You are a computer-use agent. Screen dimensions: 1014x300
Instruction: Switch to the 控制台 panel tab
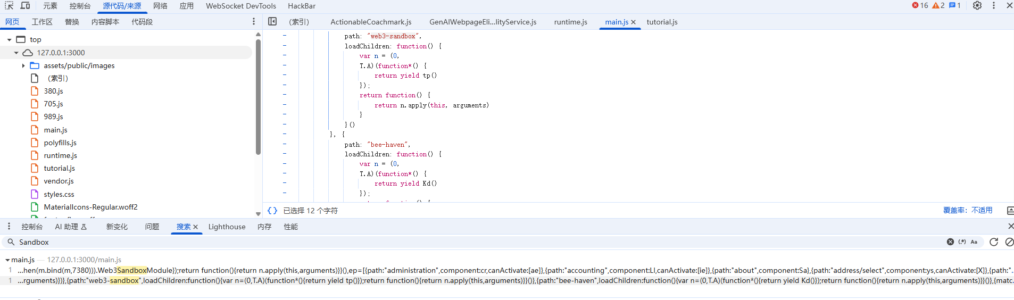tap(80, 6)
